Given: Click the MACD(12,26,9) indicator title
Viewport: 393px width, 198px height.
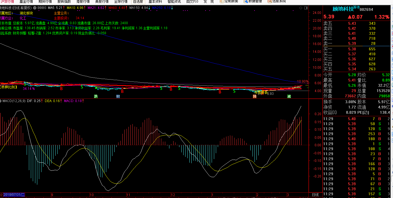Looking at the screenshot, I should [x=14, y=101].
